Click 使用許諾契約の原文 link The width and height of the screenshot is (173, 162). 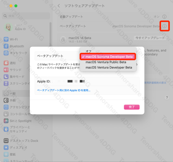[155, 83]
